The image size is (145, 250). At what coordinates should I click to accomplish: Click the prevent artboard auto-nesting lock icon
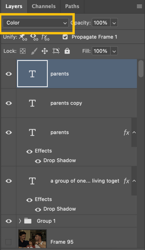point(56,51)
